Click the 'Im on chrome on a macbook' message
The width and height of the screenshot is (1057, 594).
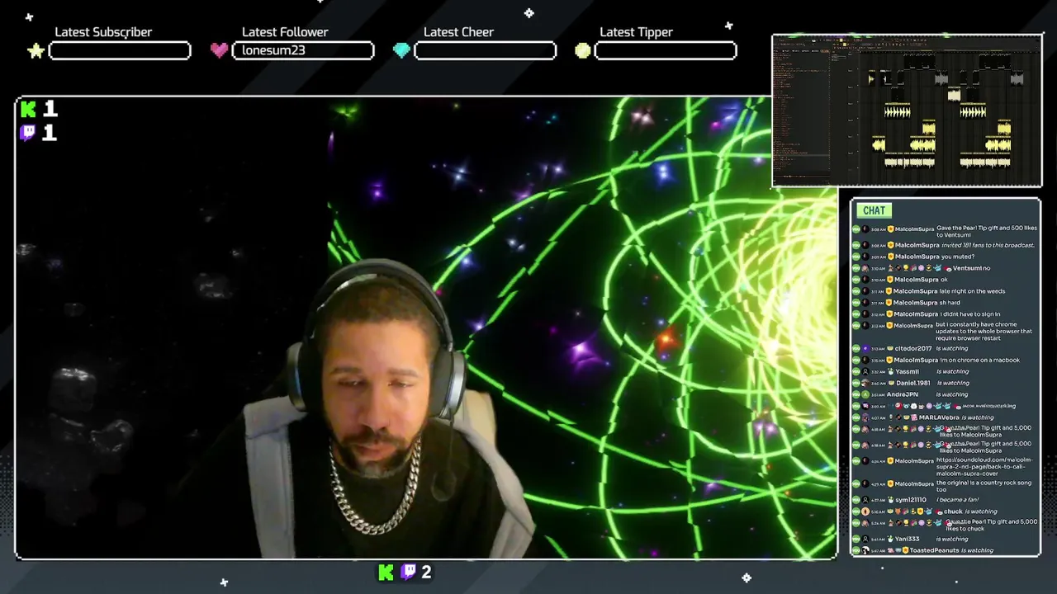pyautogui.click(x=980, y=361)
